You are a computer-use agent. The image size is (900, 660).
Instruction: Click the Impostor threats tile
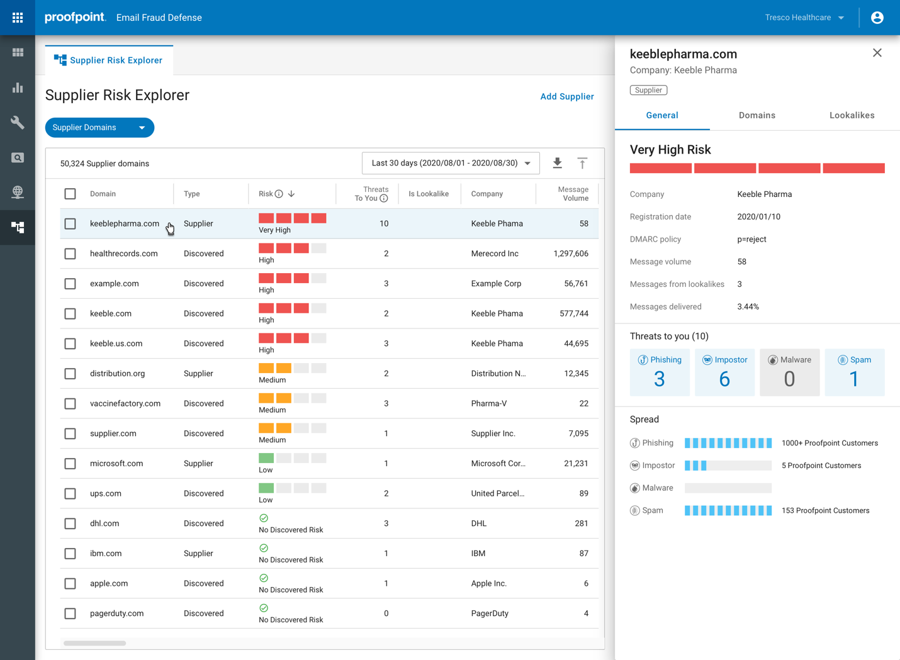pos(724,372)
